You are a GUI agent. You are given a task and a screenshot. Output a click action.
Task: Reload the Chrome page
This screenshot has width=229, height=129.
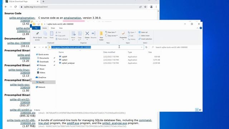[x=15, y=7]
